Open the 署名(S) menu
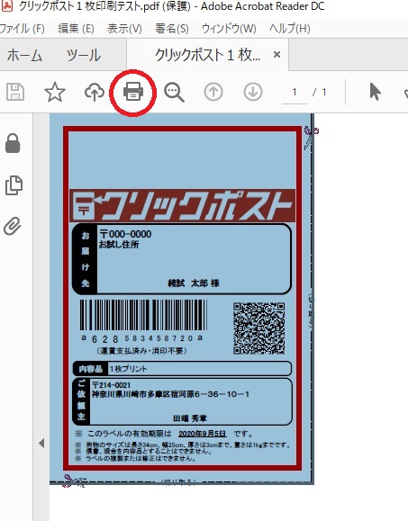This screenshot has height=521, width=408. pos(172,29)
